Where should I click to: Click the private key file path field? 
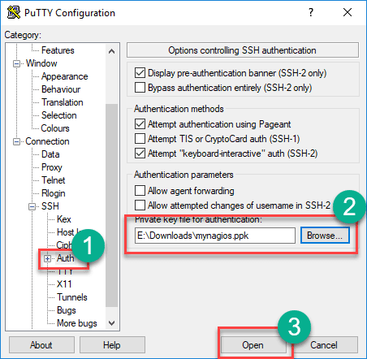pyautogui.click(x=215, y=236)
